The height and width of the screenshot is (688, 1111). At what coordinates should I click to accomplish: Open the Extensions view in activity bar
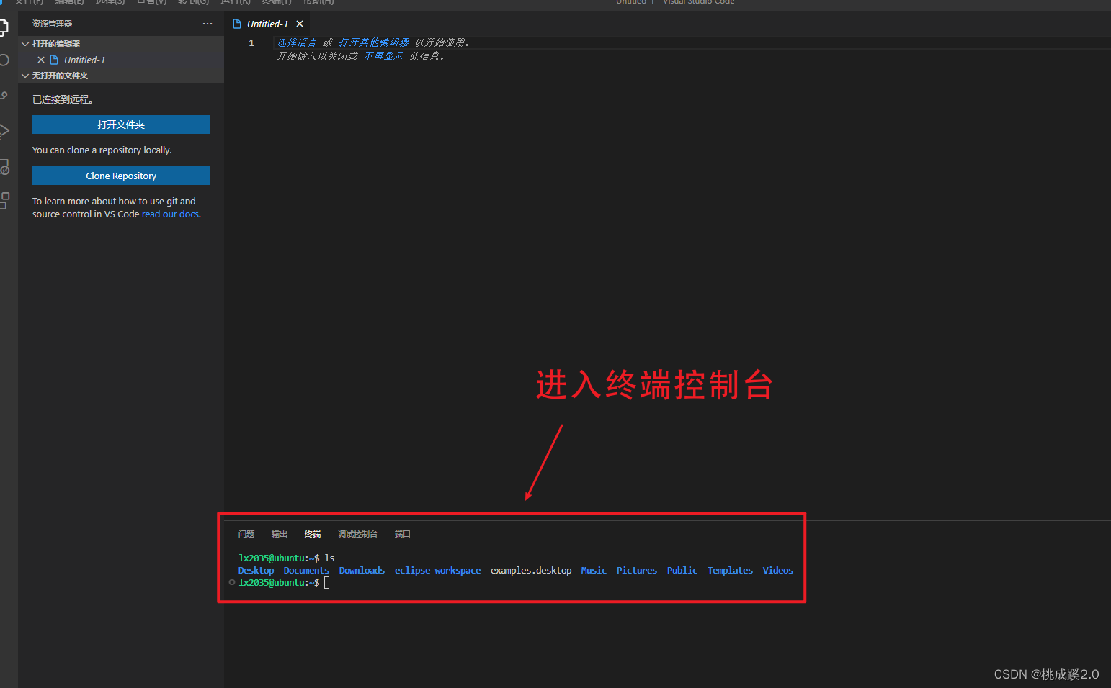(x=4, y=201)
